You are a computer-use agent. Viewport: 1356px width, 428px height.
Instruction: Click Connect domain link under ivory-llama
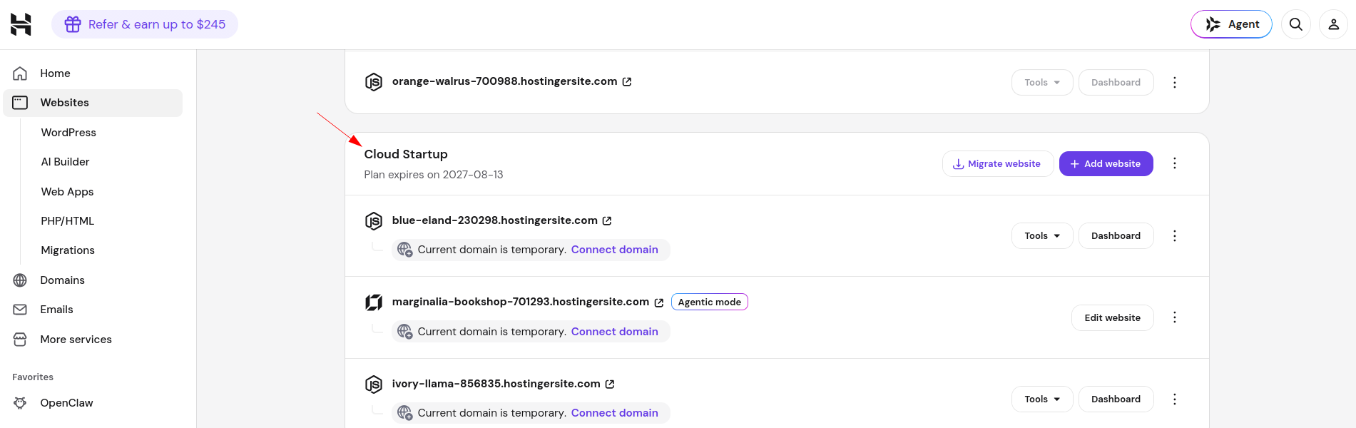point(615,413)
